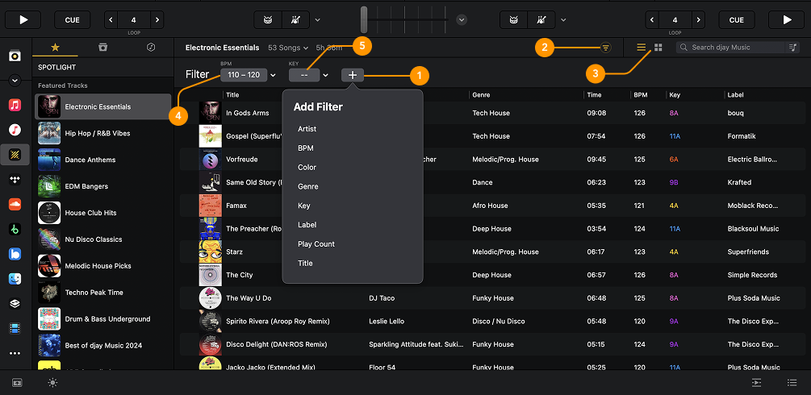Decrease the left deck loop length

(x=111, y=20)
